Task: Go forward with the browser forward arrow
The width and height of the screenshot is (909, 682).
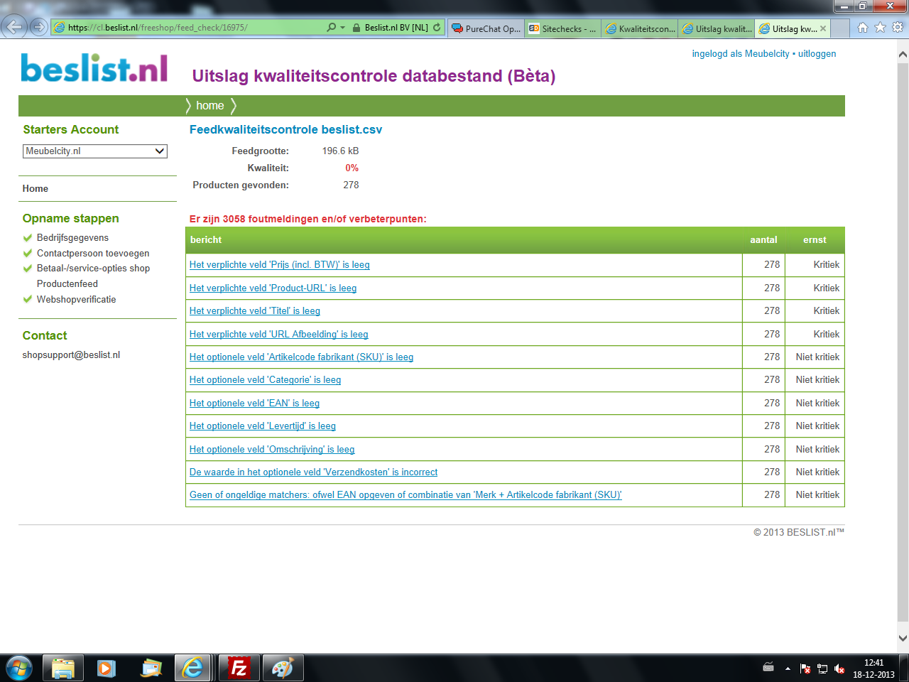Action: pyautogui.click(x=39, y=28)
